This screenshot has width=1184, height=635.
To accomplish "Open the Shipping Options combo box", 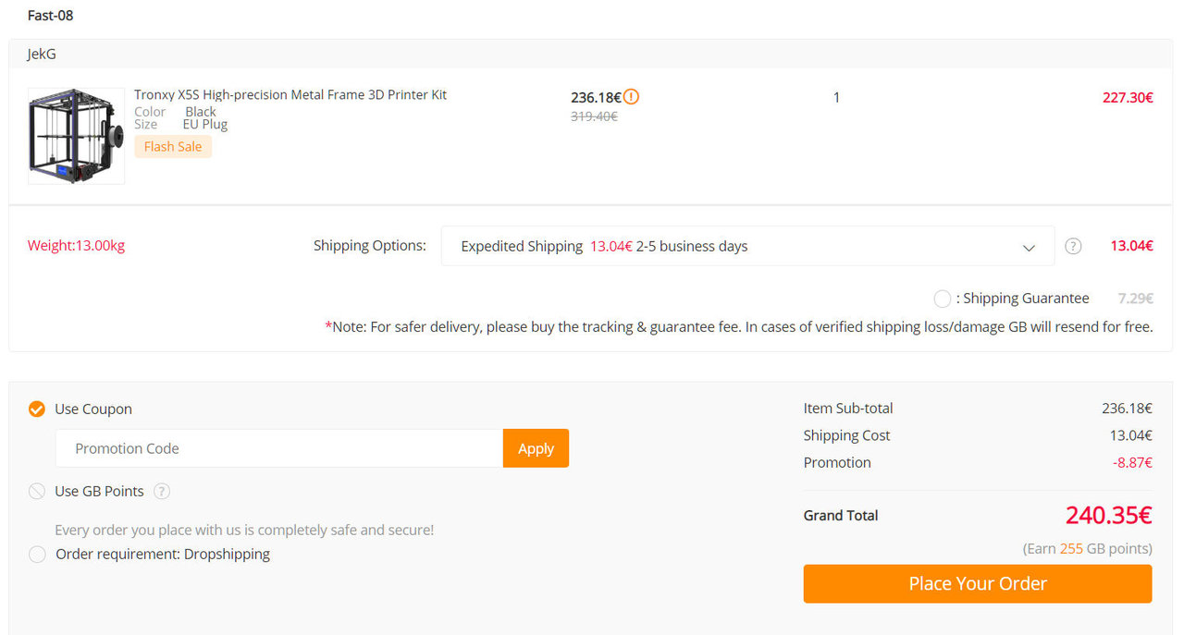I will [x=747, y=246].
